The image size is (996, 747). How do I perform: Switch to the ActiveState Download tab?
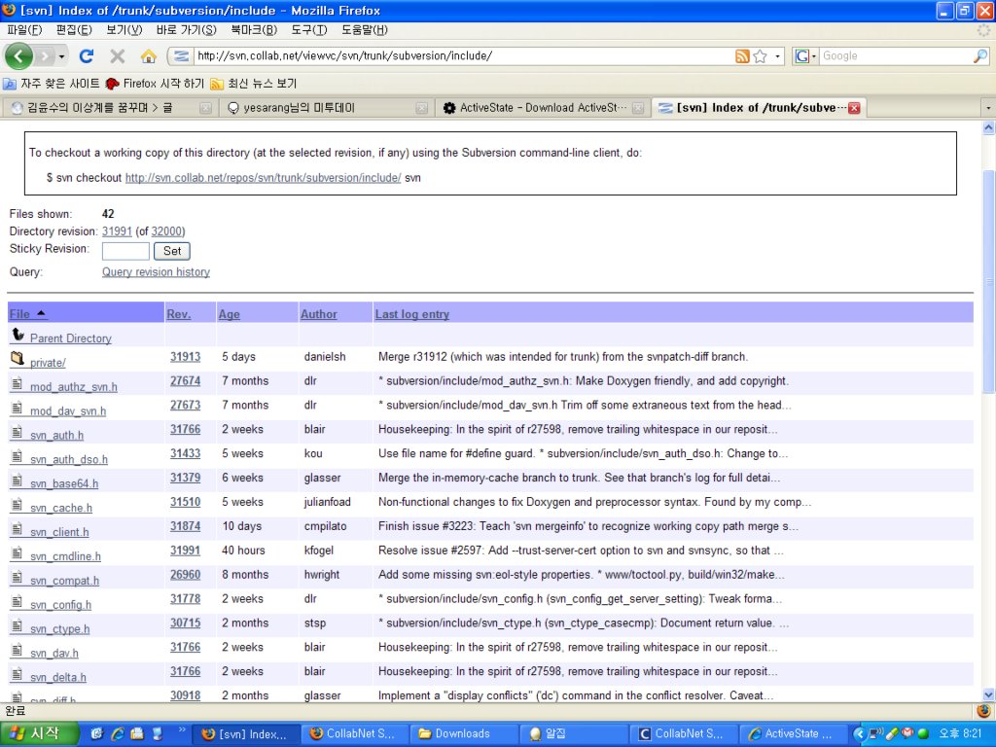coord(544,108)
